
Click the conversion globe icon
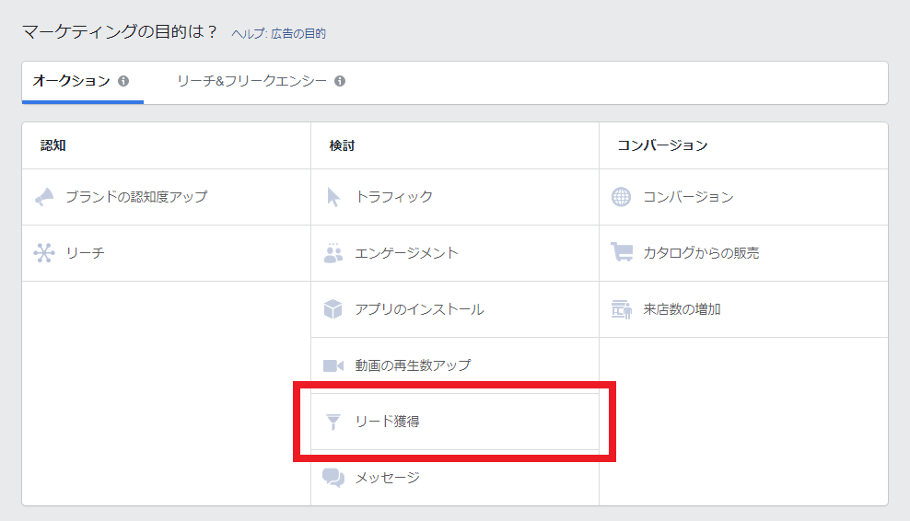[621, 197]
